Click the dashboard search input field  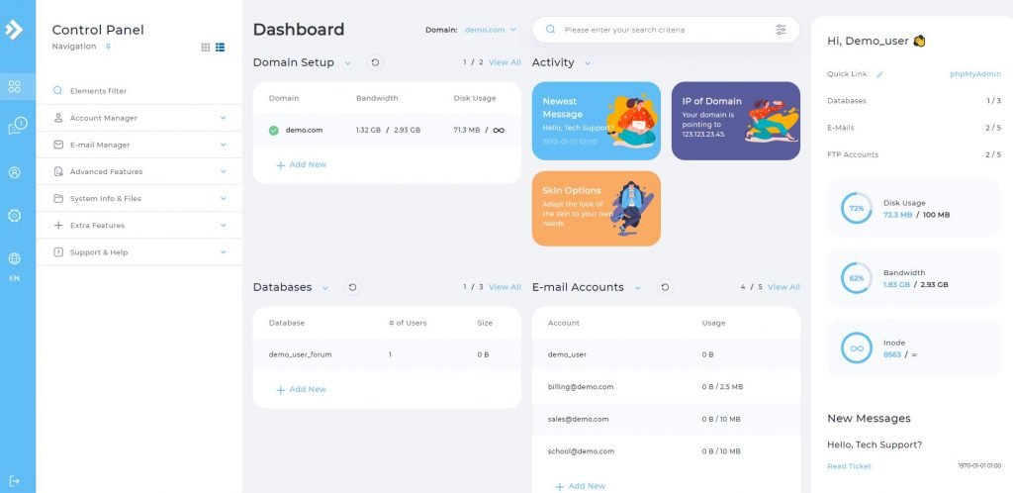click(663, 30)
